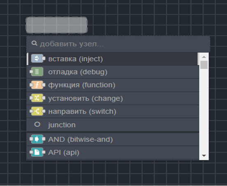Pick the junction entry
The height and width of the screenshot is (186, 227).
click(x=113, y=125)
